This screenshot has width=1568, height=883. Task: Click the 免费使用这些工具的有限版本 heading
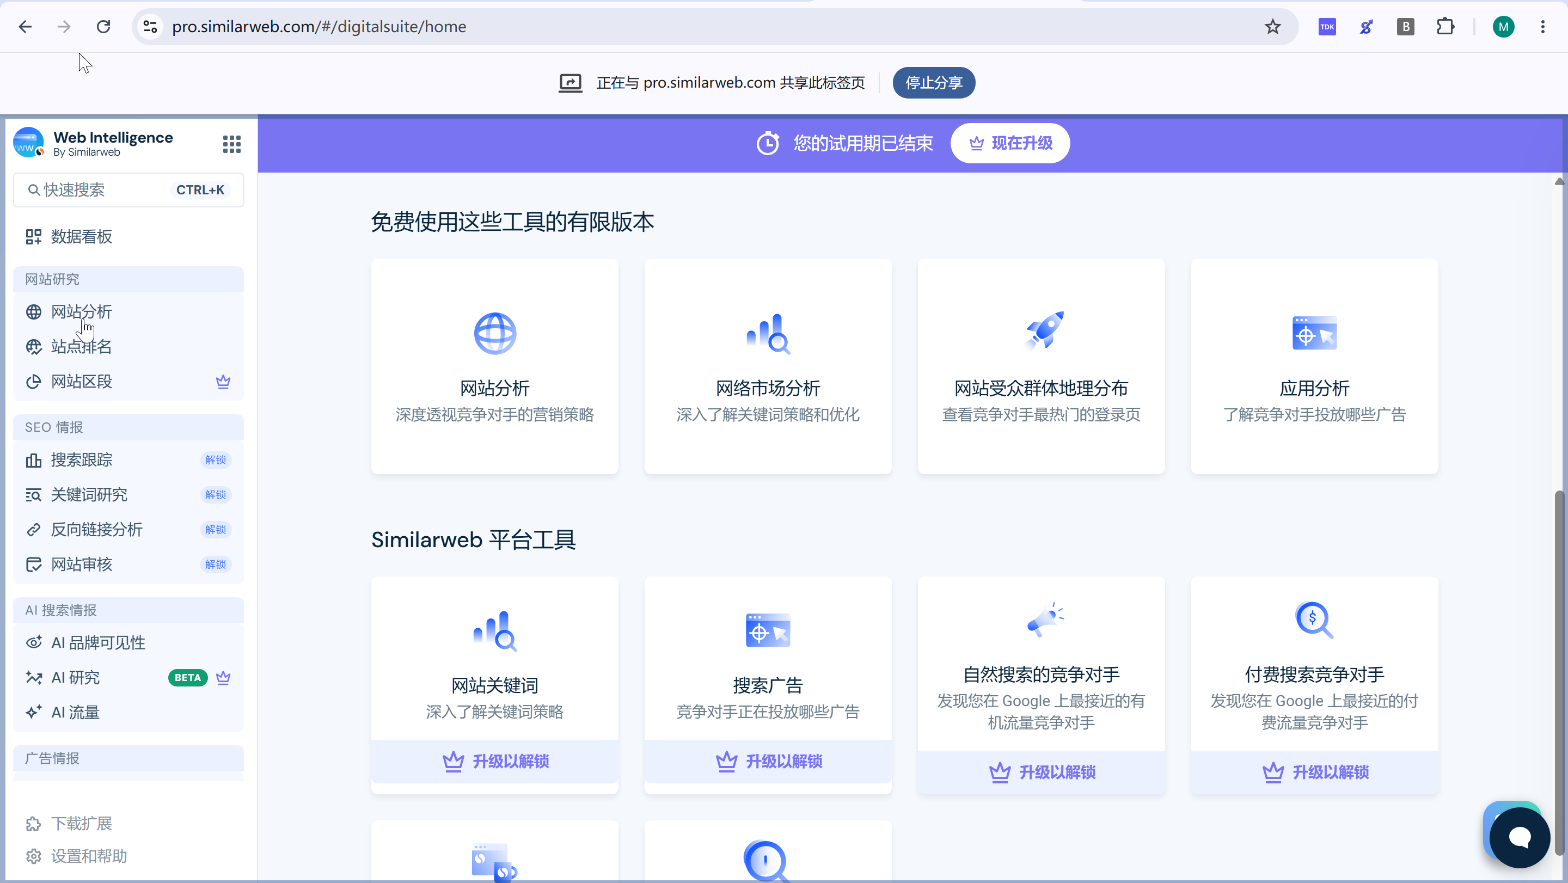512,222
